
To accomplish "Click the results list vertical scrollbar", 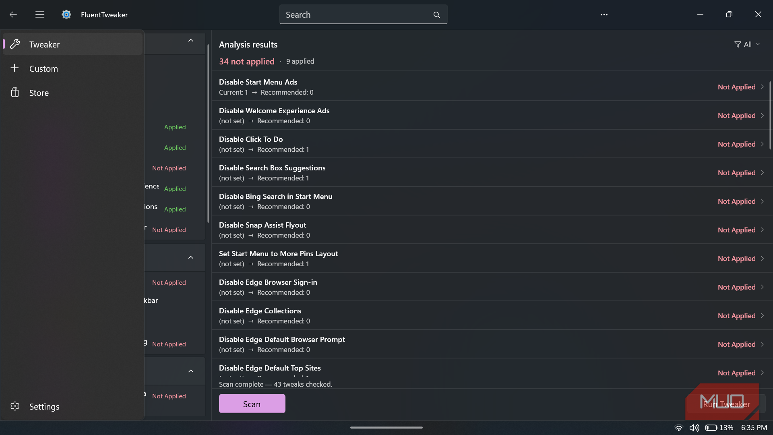I will point(770,116).
